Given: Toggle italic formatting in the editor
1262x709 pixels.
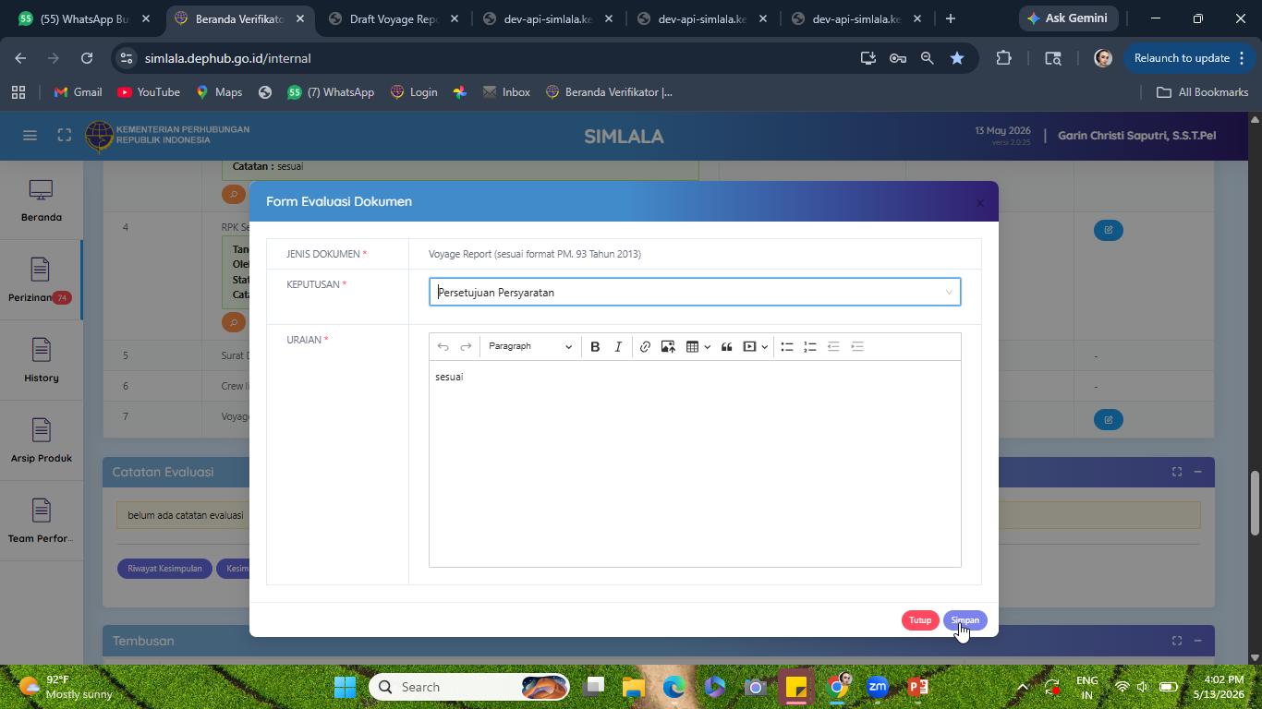Looking at the screenshot, I should (618, 346).
